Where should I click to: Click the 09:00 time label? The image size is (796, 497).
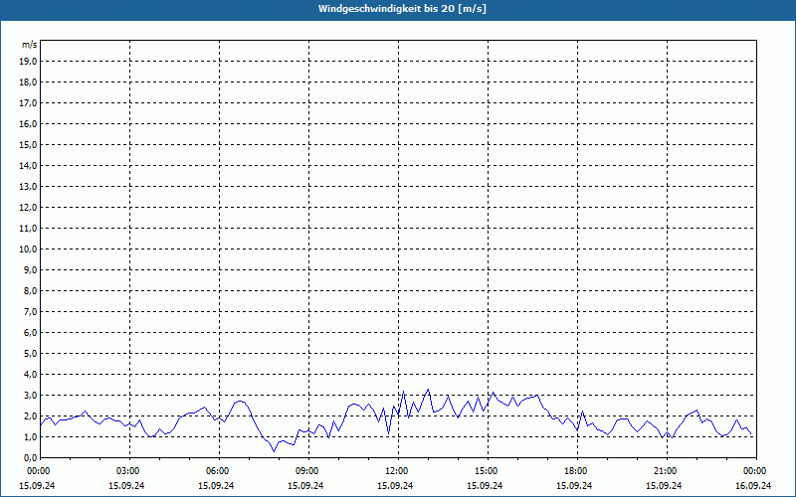(308, 471)
